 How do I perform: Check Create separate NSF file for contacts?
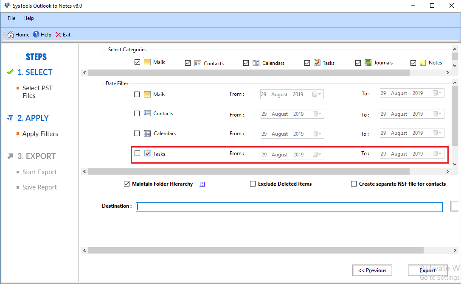tap(354, 184)
